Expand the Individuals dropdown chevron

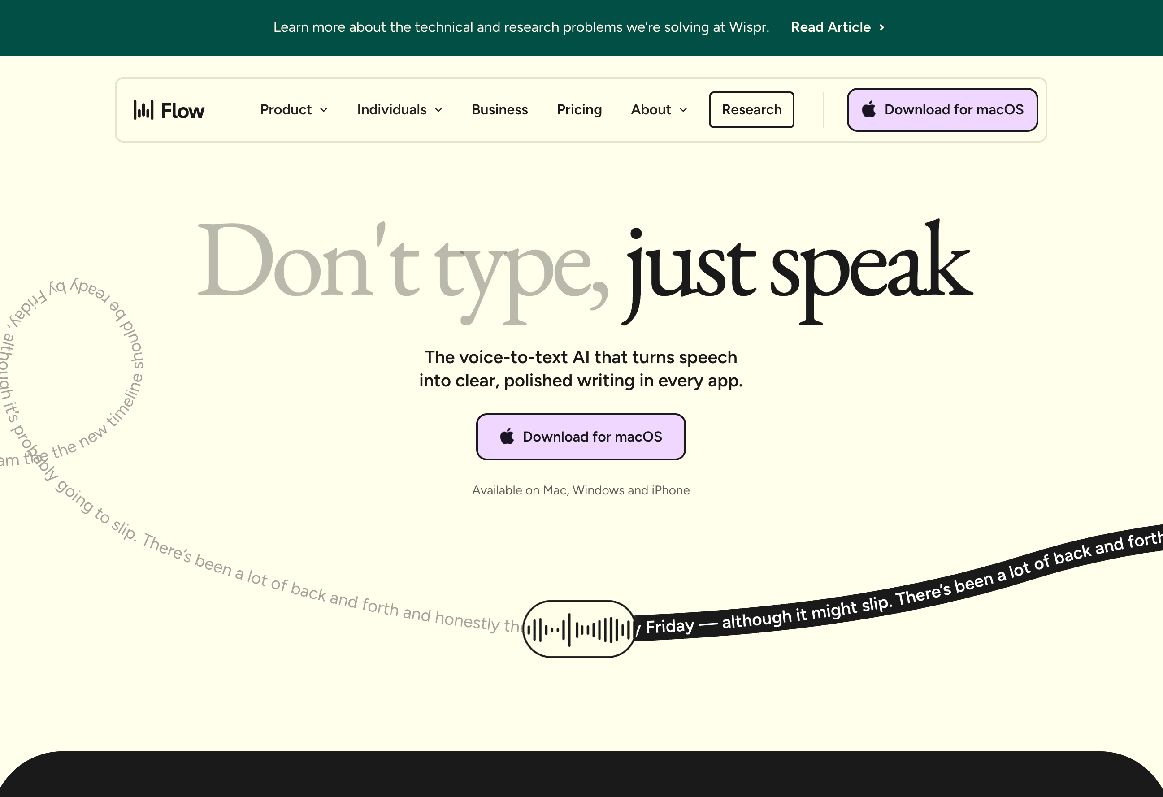point(439,110)
